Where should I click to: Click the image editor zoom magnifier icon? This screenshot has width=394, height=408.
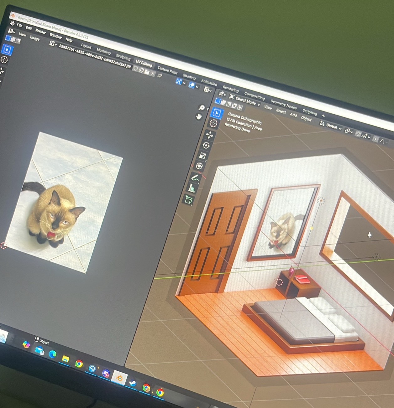point(202,108)
